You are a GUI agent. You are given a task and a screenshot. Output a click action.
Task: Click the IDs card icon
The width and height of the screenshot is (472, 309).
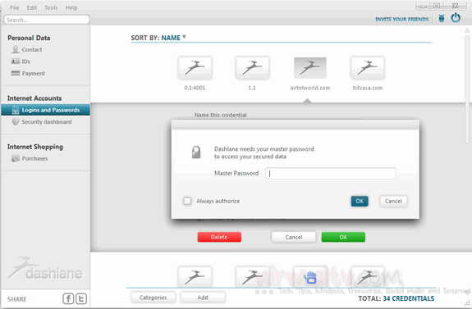click(15, 61)
